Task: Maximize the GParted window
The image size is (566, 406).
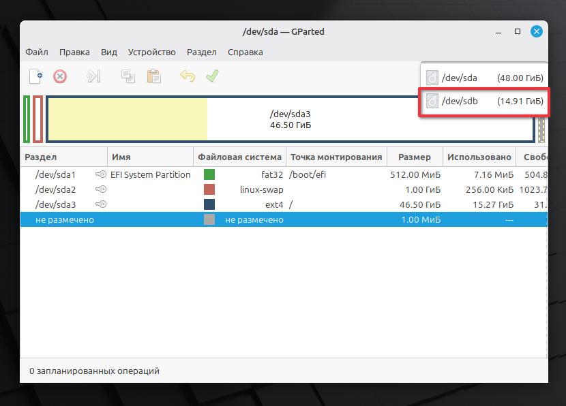Action: pos(518,31)
